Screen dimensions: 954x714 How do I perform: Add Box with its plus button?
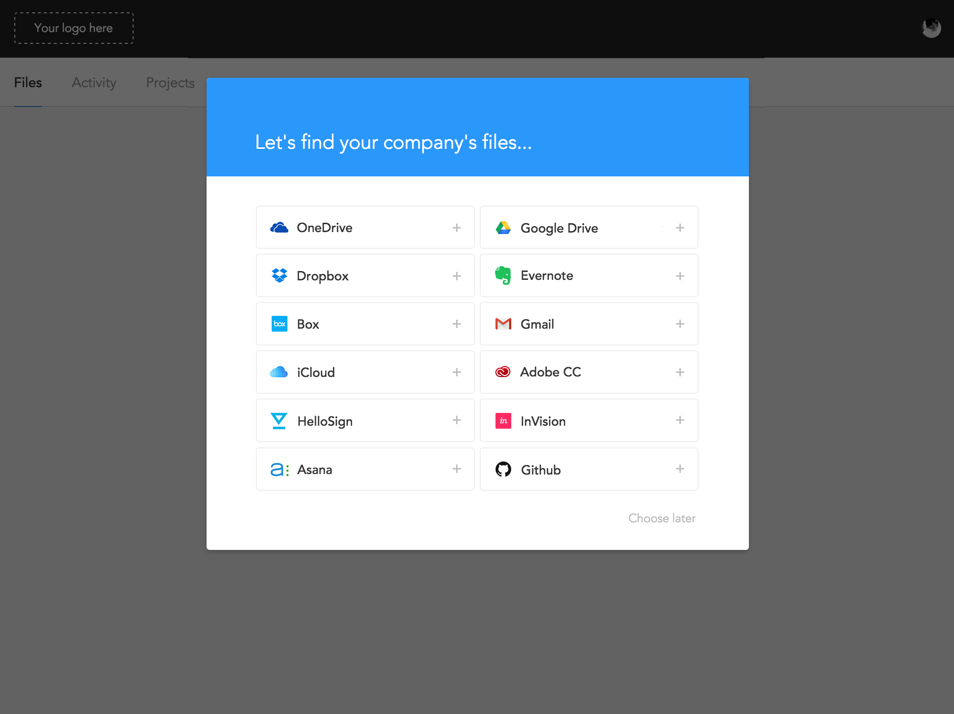coord(457,324)
